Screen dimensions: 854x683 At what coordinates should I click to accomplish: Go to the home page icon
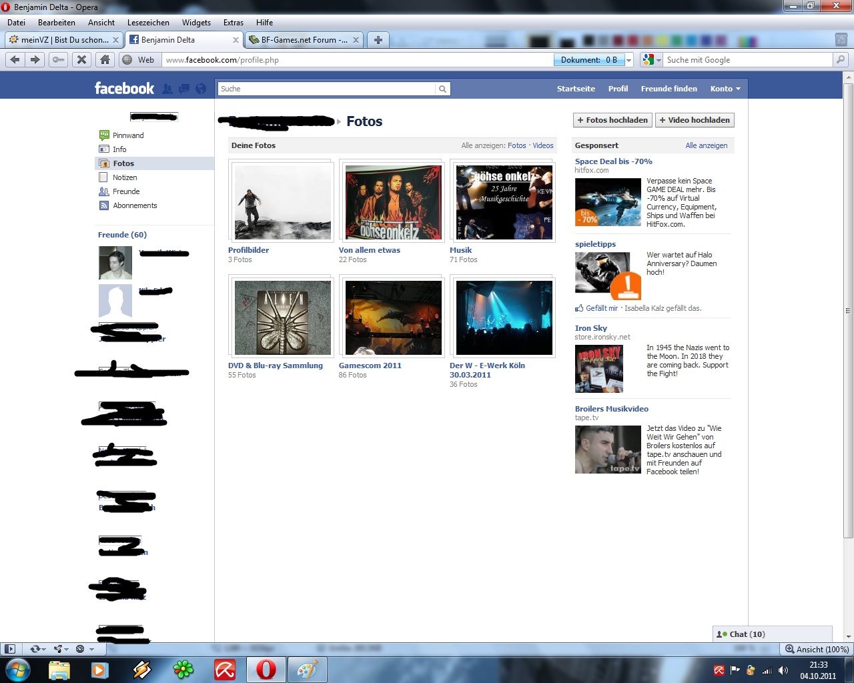click(105, 59)
